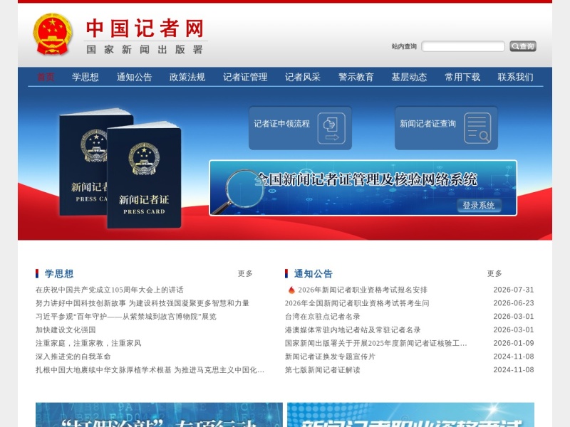Focus the 站内查询 search input field
The image size is (570, 427).
[462, 46]
